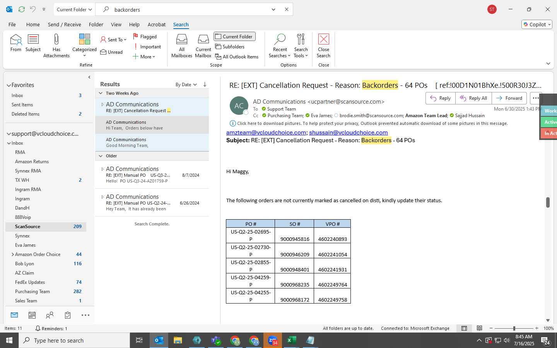557x348 pixels.
Task: Open the search scope Current Folder dropdown
Action: pos(74,9)
